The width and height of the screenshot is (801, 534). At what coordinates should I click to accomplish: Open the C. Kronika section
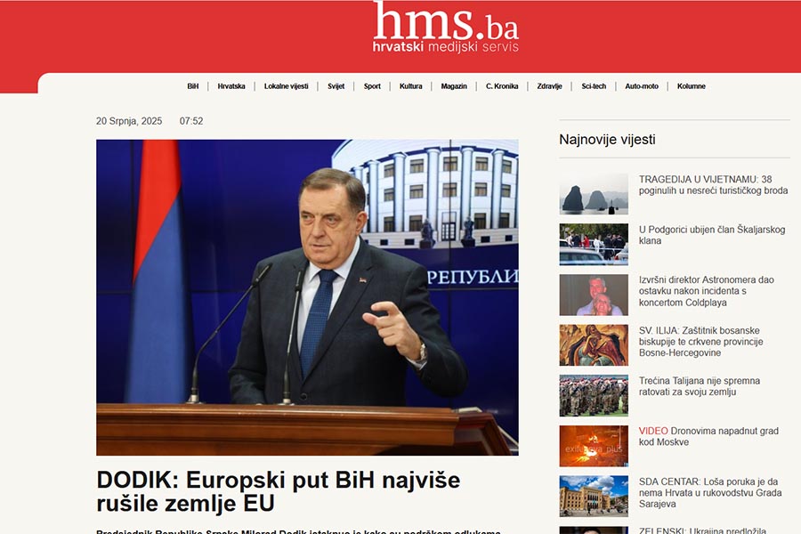coord(502,86)
